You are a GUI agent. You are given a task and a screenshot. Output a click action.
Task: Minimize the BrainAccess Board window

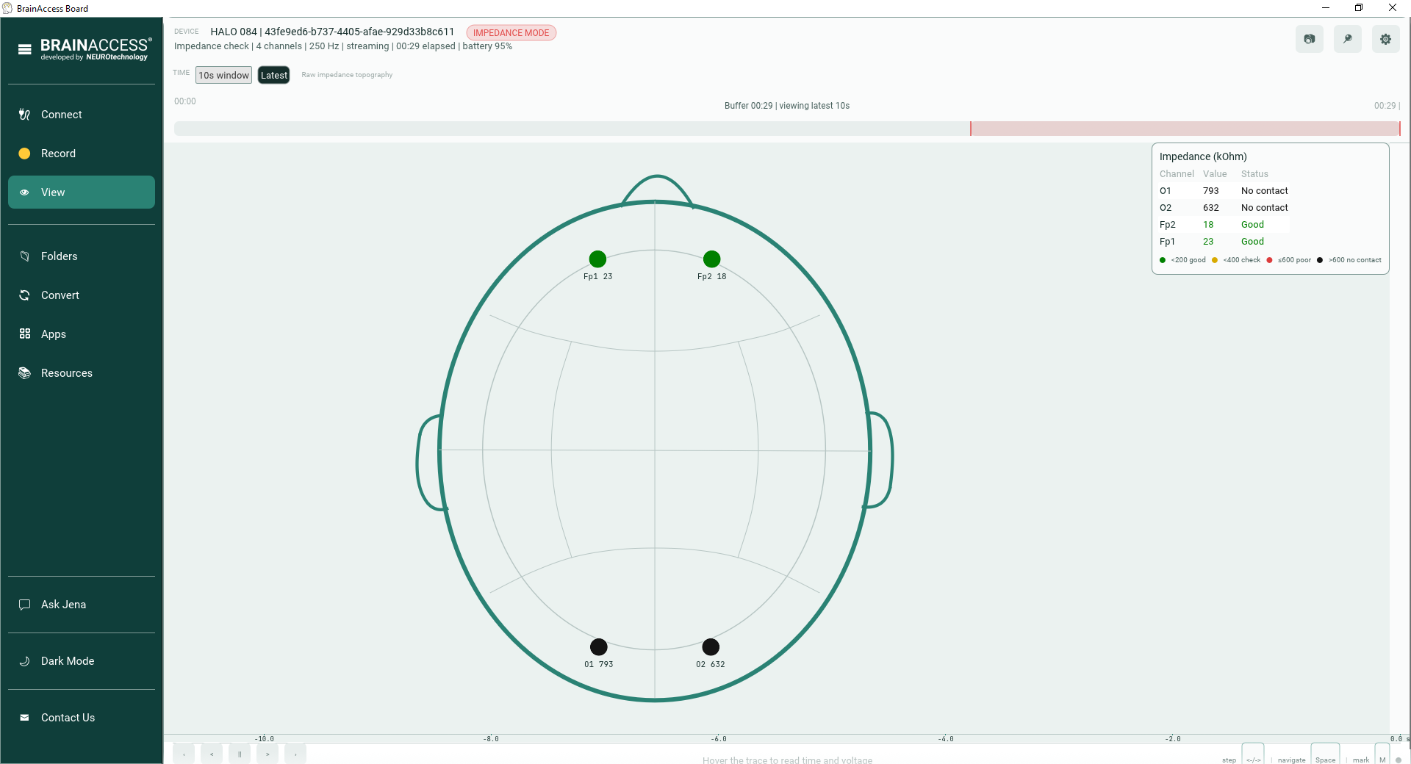pos(1326,8)
